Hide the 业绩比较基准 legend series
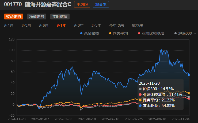Image resolution: width=198 pixels, height=123 pixels. coord(151,33)
